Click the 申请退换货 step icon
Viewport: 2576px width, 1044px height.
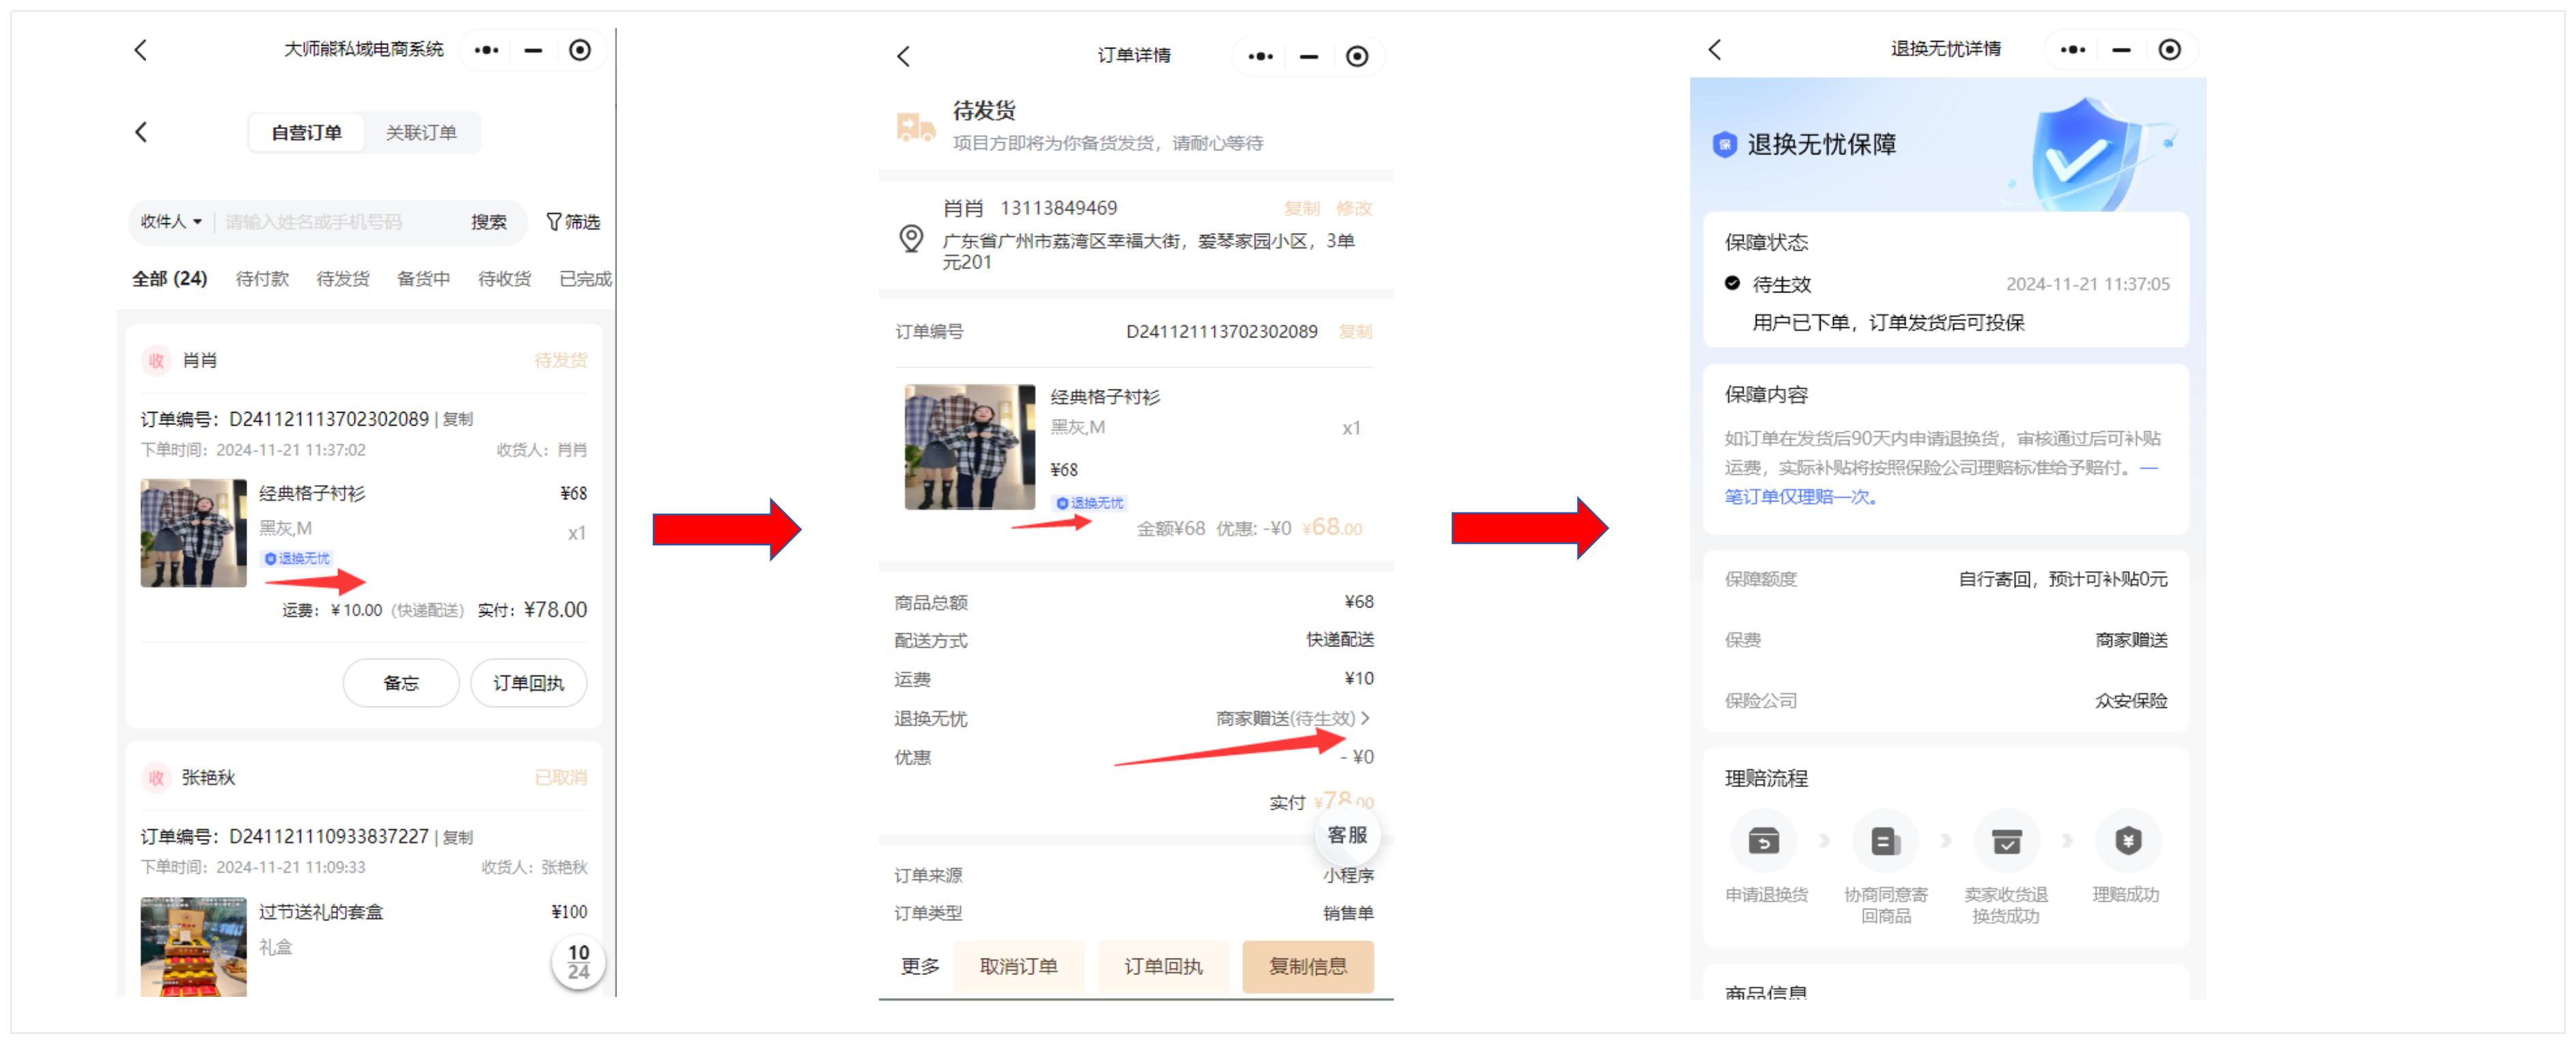tap(1764, 841)
